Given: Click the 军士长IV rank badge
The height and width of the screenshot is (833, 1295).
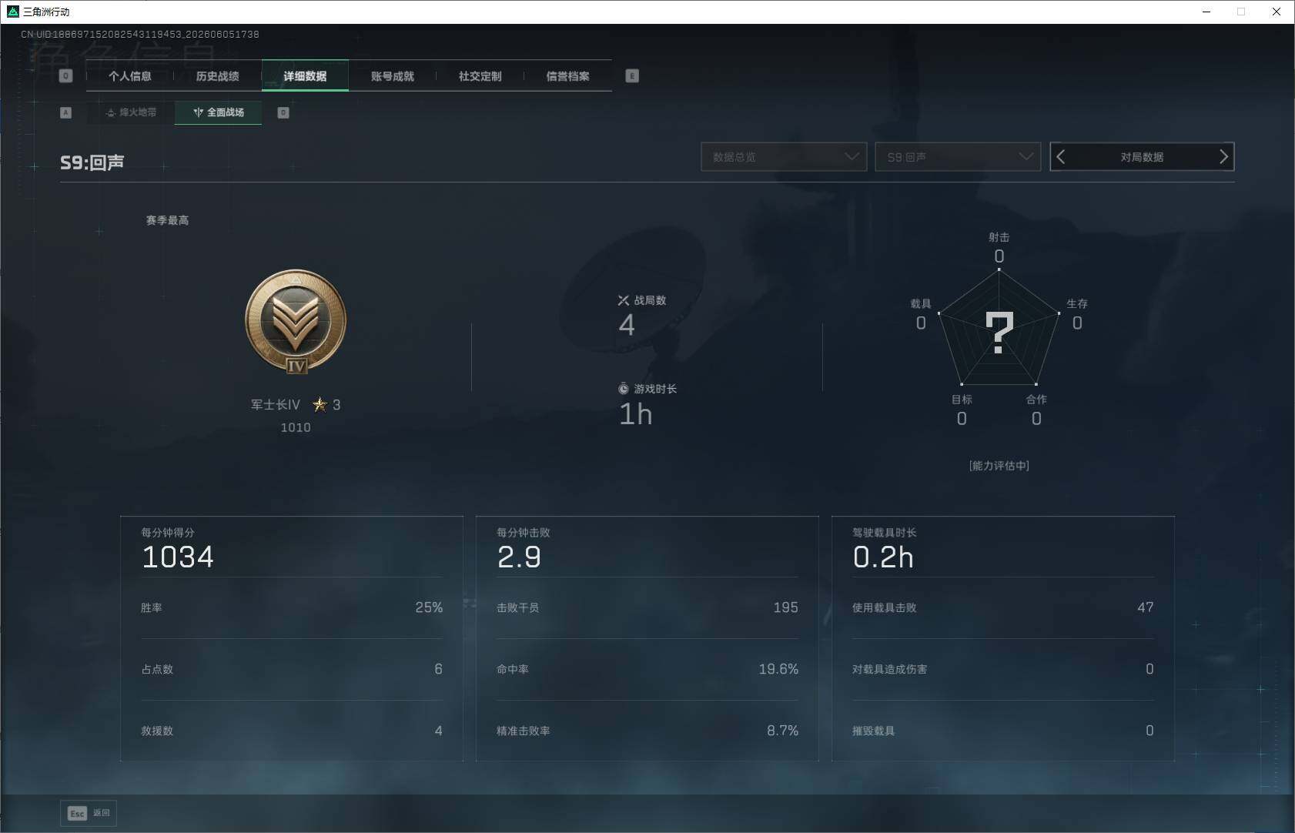Looking at the screenshot, I should click(x=296, y=322).
